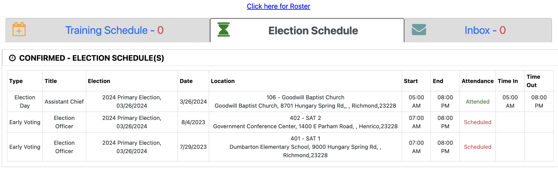
Task: Open the Training Schedule tab
Action: pyautogui.click(x=114, y=30)
